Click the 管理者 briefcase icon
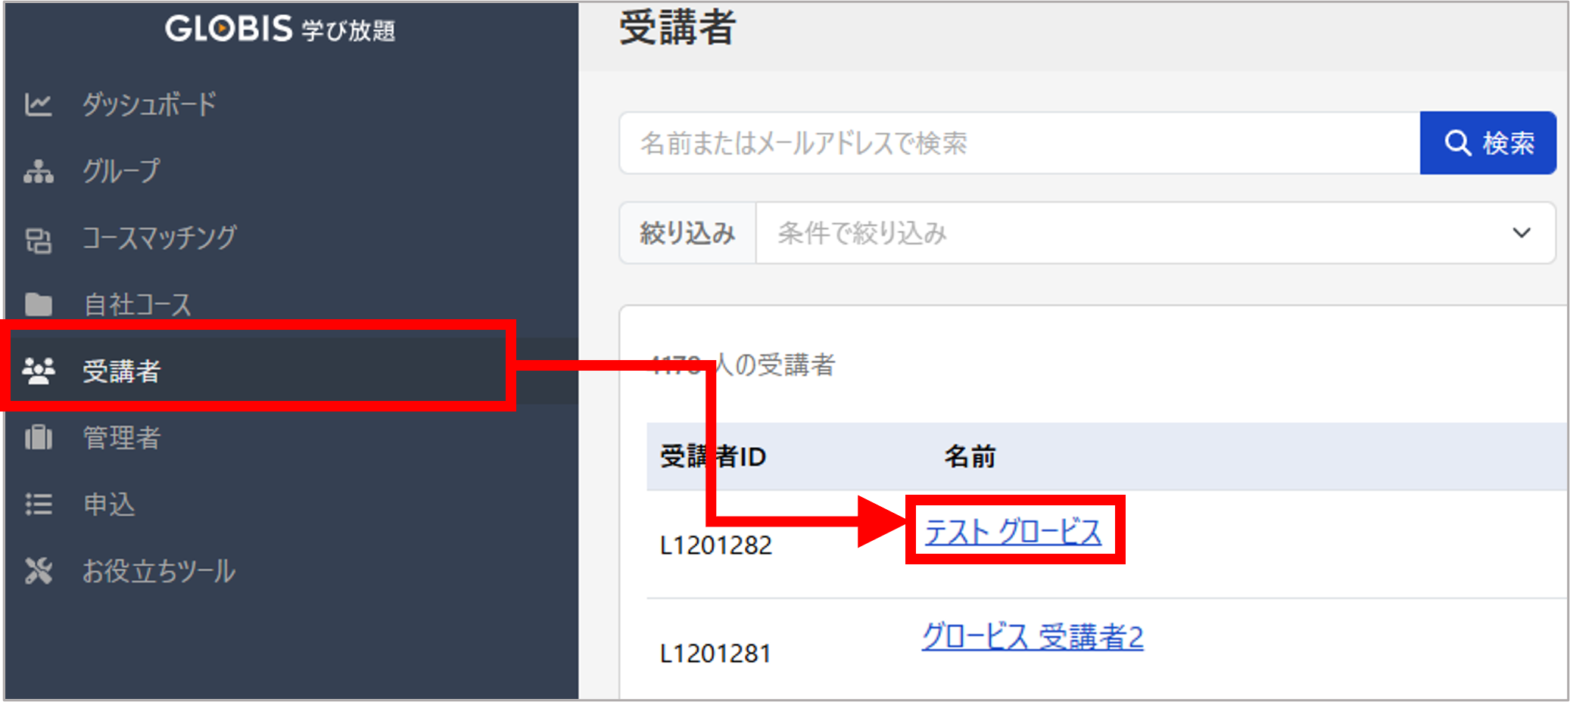Screen dimensions: 1570x702 pos(38,437)
